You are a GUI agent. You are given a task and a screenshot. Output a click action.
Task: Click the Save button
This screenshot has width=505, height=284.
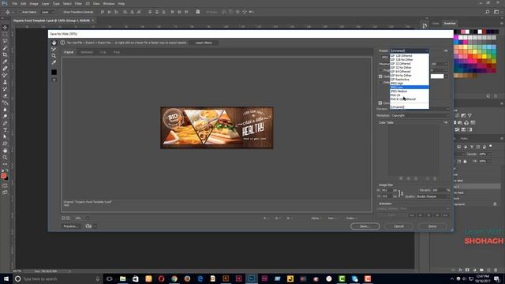click(365, 226)
